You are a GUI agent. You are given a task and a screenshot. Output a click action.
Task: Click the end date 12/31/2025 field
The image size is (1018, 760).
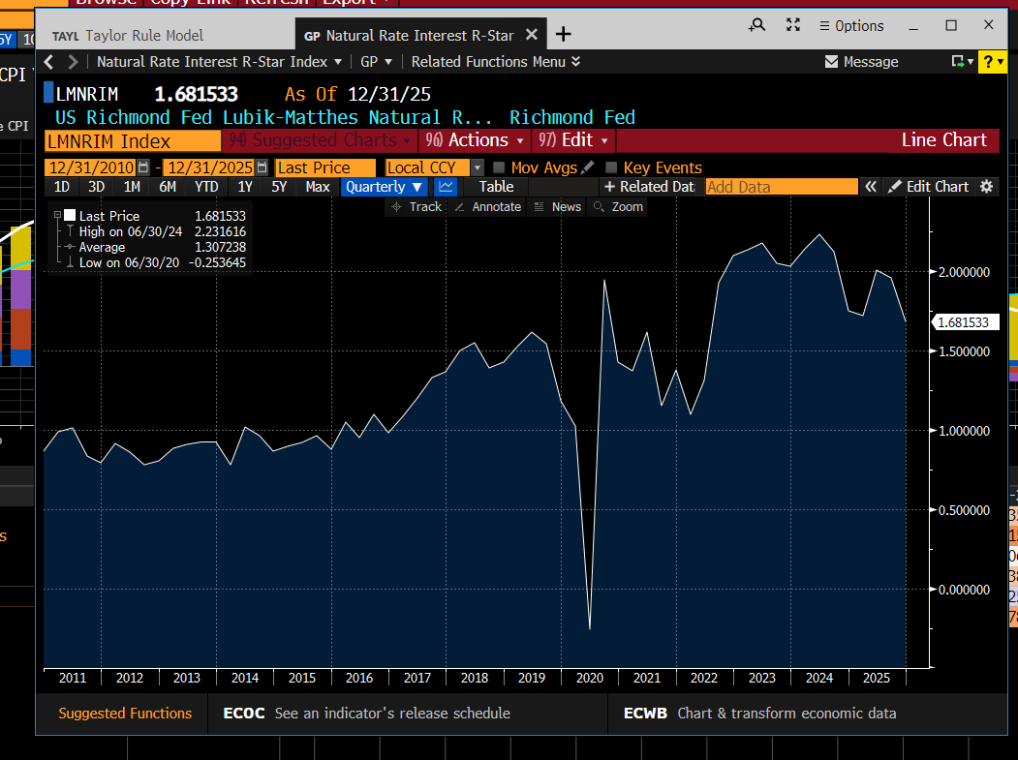coord(209,167)
